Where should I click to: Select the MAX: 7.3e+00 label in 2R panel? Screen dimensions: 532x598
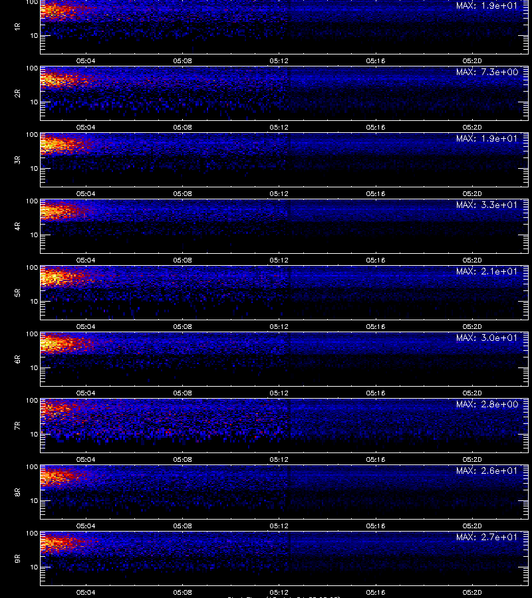[487, 72]
